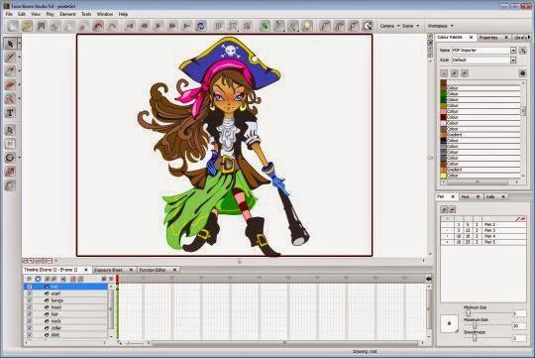Open the Workspace dropdown
Viewport: 535px width, 358px height.
pos(441,26)
